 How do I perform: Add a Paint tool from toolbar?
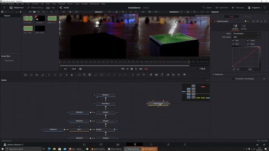(x=42, y=75)
